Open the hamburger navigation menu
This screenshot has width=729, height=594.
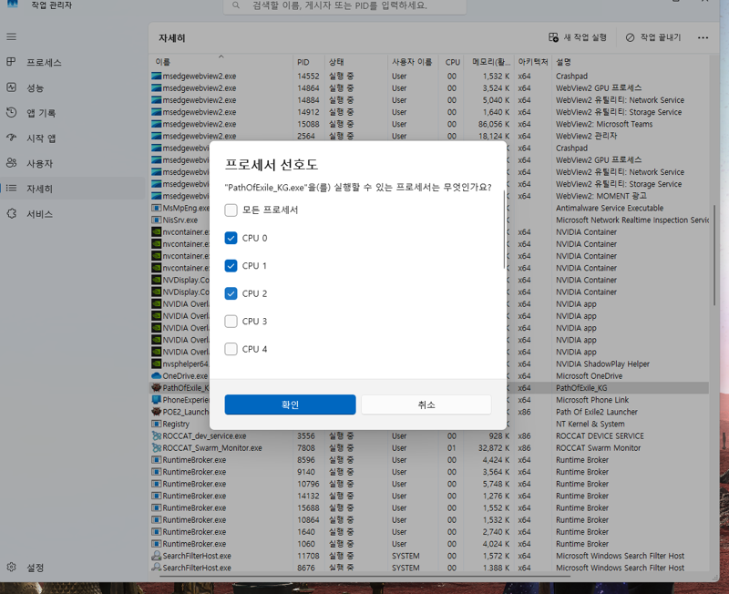click(12, 36)
